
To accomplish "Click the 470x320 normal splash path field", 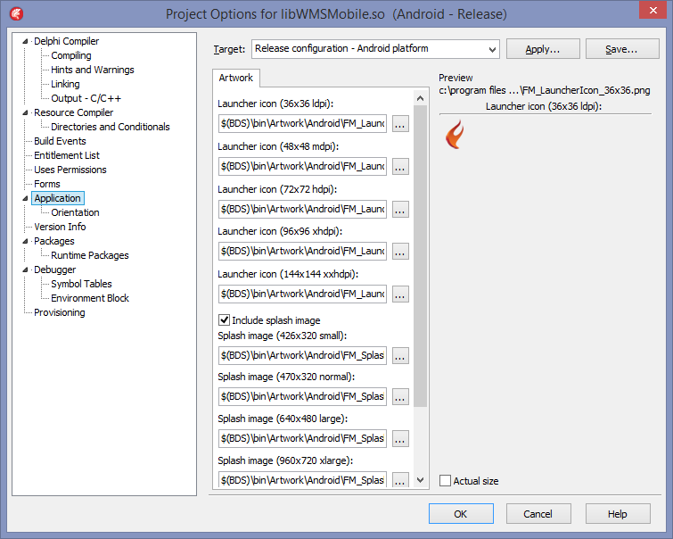I will tap(302, 397).
